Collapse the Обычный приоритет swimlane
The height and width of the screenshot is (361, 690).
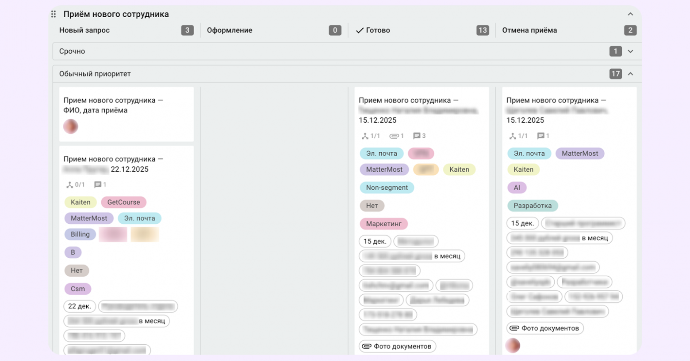(630, 74)
